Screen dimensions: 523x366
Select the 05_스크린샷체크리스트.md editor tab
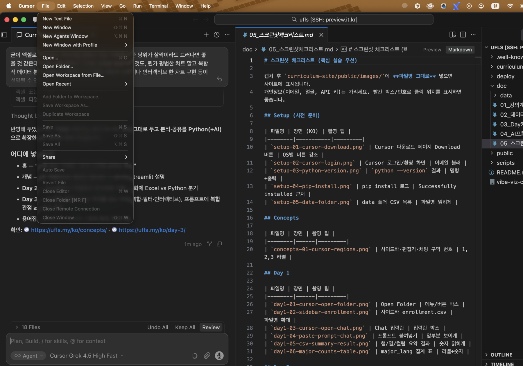(x=281, y=35)
